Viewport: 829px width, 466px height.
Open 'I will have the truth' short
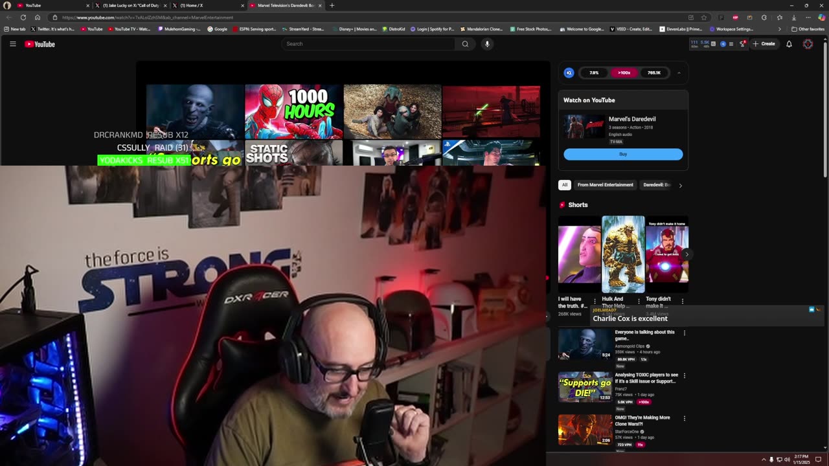pos(579,254)
